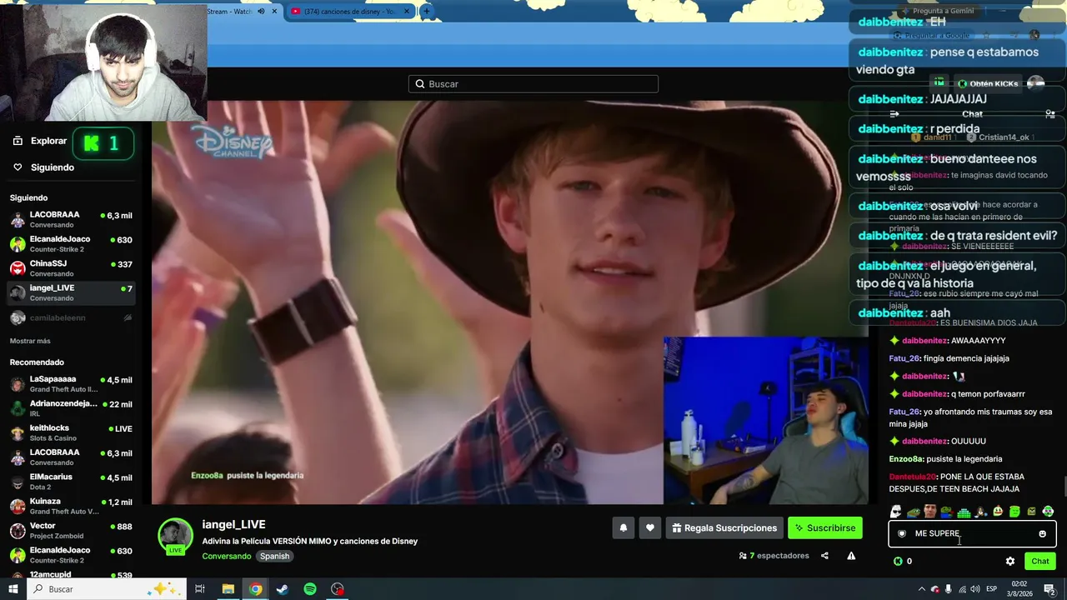Open the Windows notification center
1067x600 pixels.
1049,589
